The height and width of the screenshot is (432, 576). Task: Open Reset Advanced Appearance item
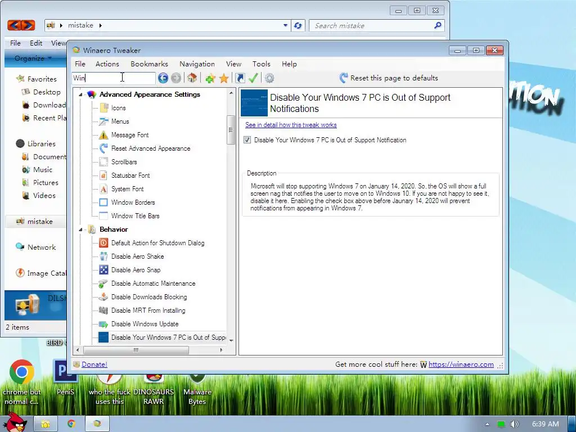click(x=151, y=148)
